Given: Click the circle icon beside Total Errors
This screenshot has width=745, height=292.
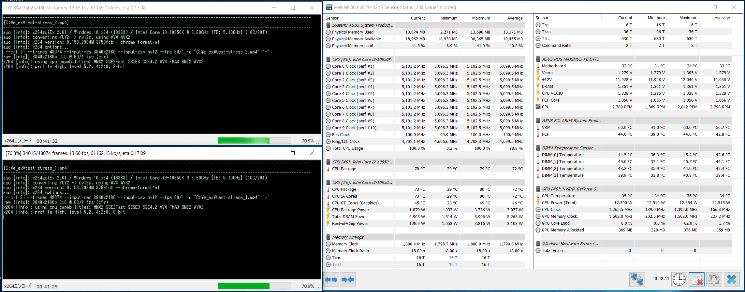Looking at the screenshot, I should point(538,251).
